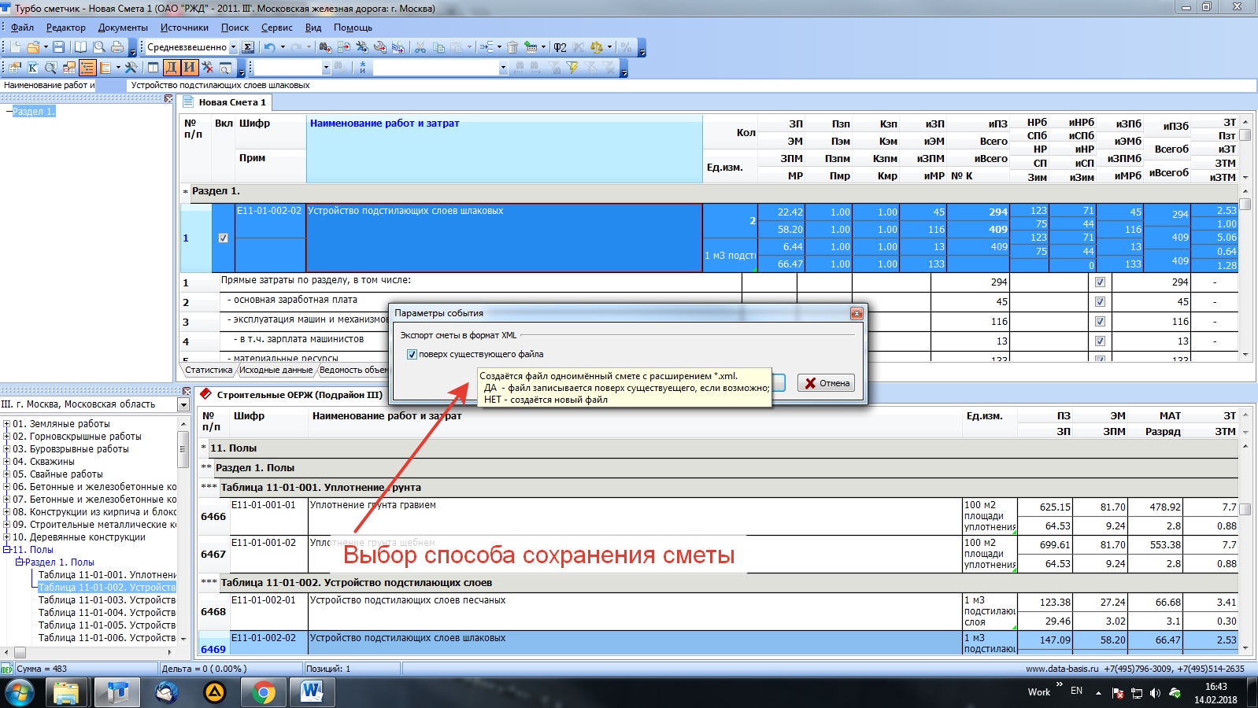Toggle checkbox in 'Прямые затраты по разделу' row
Screen dimensions: 1258x708
click(x=1100, y=282)
